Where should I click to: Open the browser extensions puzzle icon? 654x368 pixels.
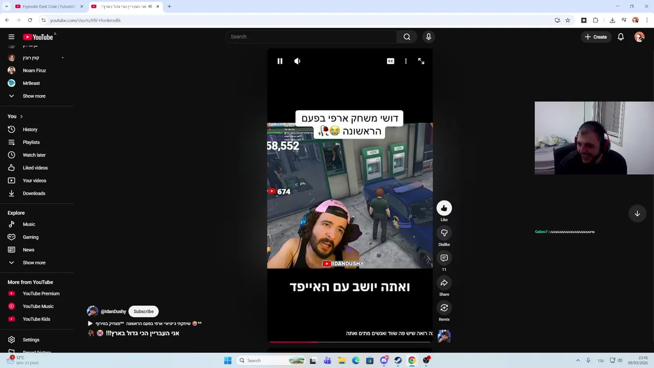[x=596, y=20]
